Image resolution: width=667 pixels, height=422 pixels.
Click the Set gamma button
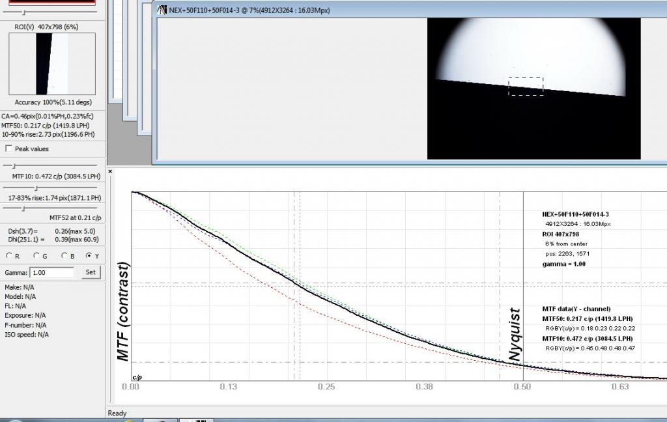point(91,272)
